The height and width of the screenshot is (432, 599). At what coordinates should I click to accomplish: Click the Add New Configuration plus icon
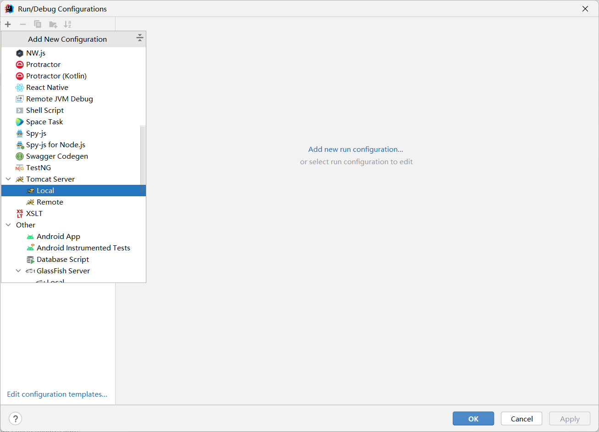click(x=8, y=24)
